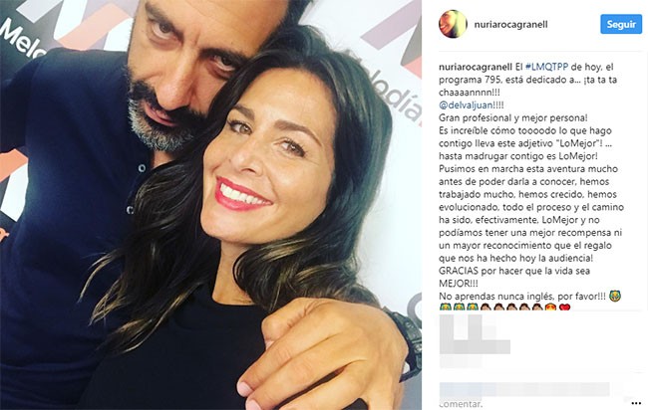This screenshot has height=410, width=648.
Task: Click the blurred comment block below caption
Action: coord(475,340)
